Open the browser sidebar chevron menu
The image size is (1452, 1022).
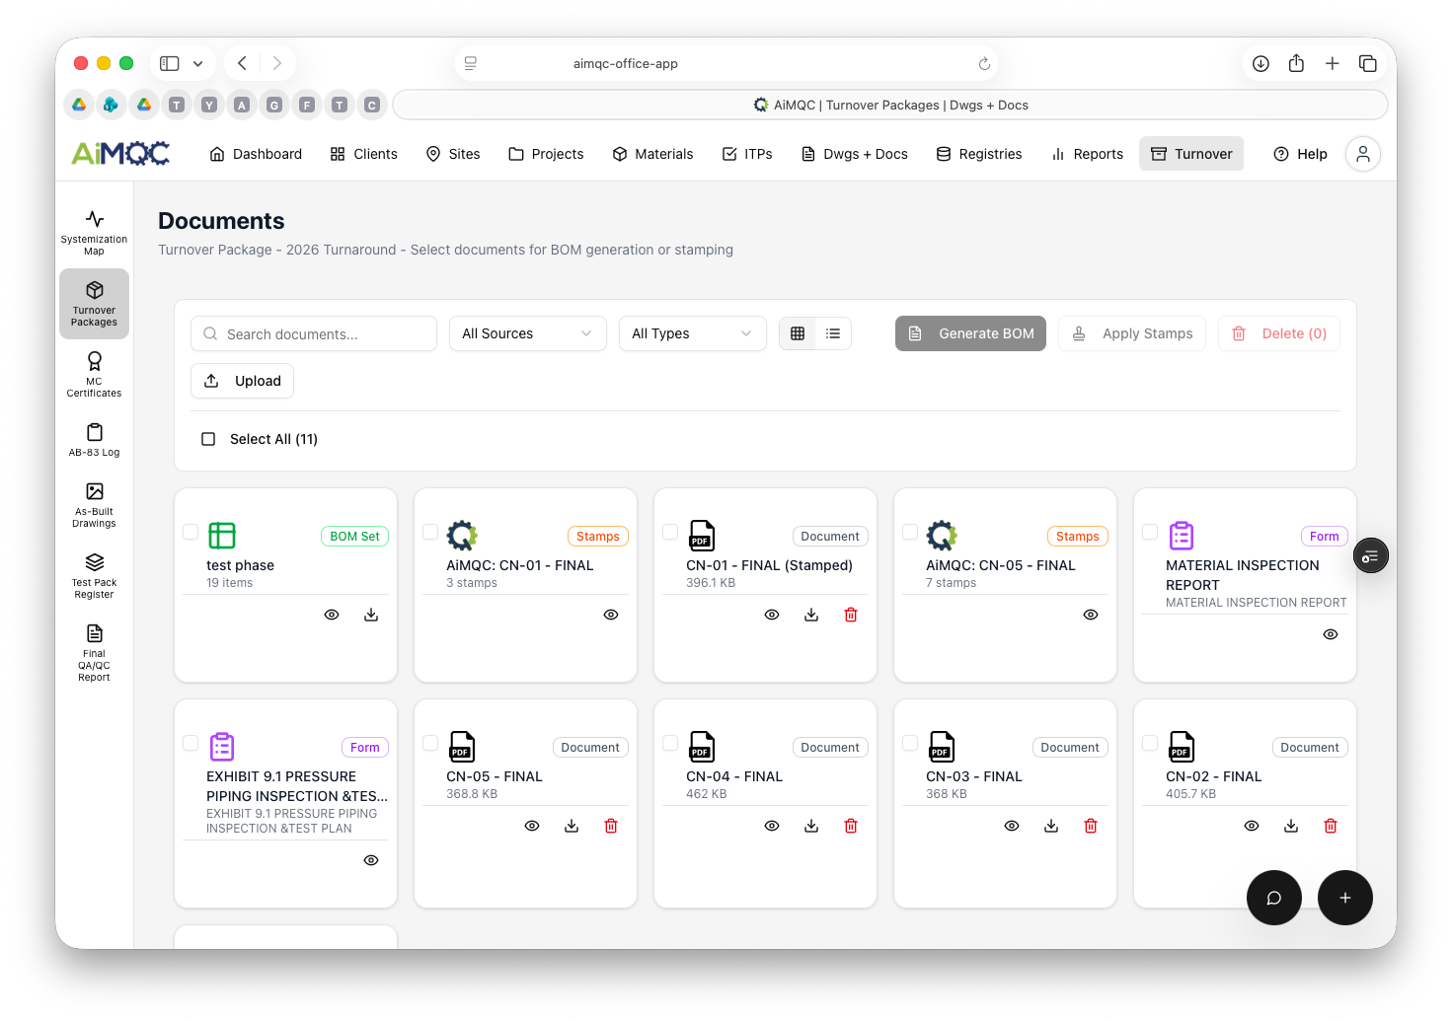pyautogui.click(x=198, y=63)
